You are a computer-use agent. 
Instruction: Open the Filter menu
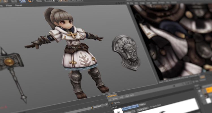point(9,6)
